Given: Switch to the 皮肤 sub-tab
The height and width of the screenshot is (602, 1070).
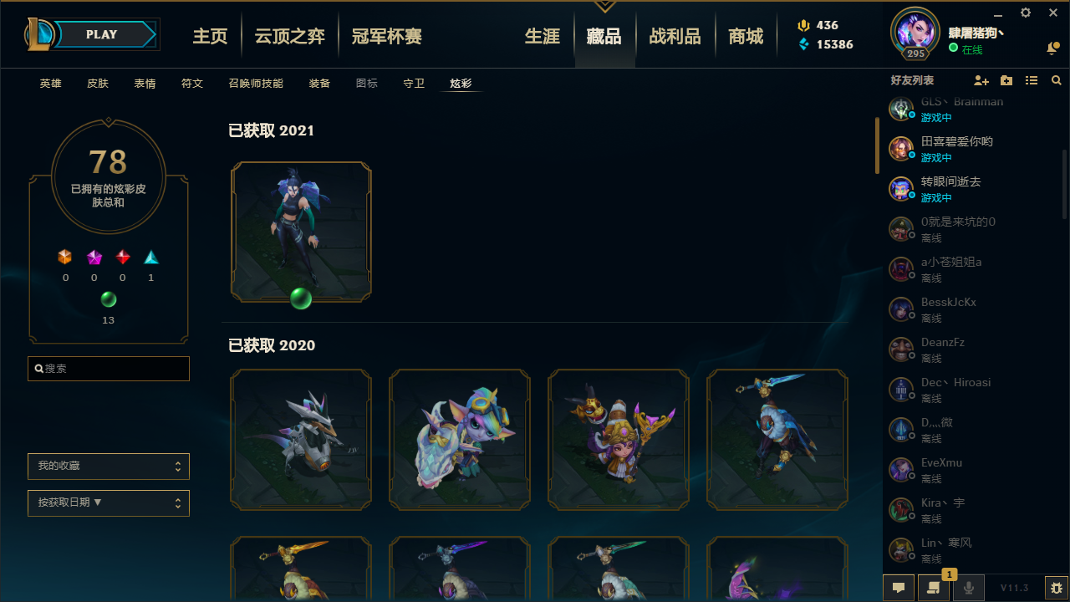Looking at the screenshot, I should click(98, 84).
